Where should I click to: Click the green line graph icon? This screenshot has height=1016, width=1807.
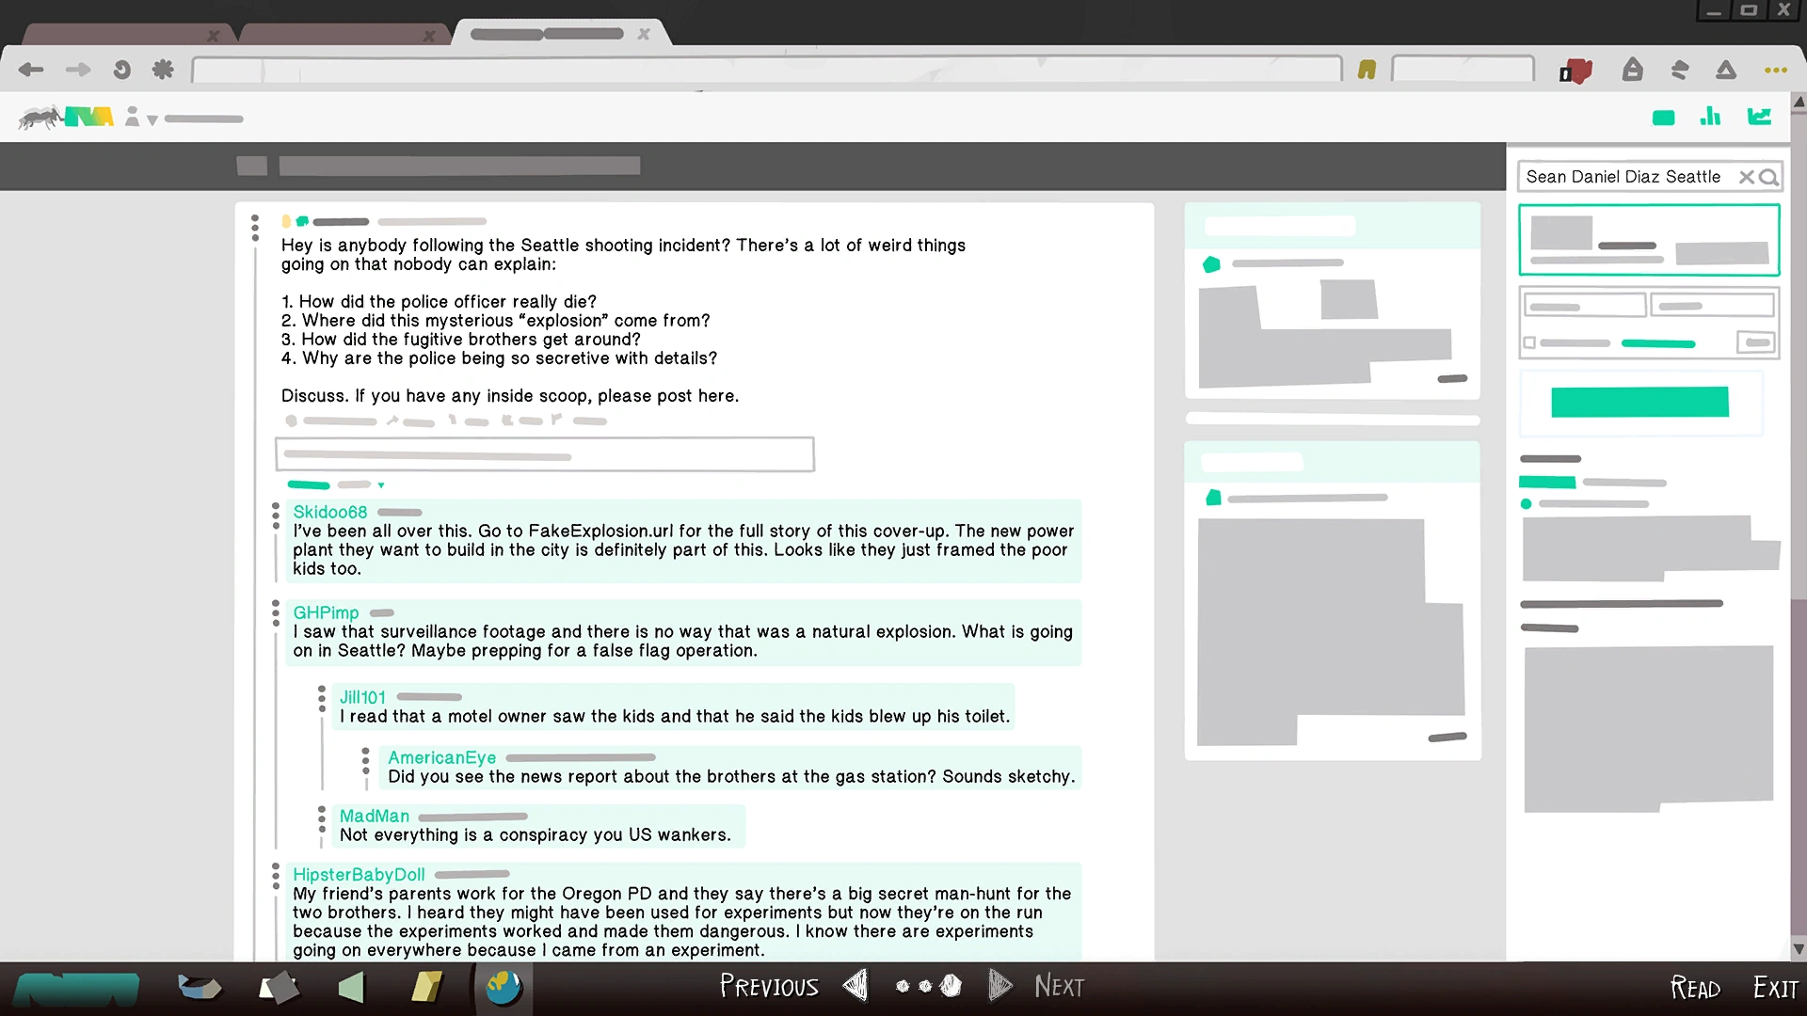1758,117
